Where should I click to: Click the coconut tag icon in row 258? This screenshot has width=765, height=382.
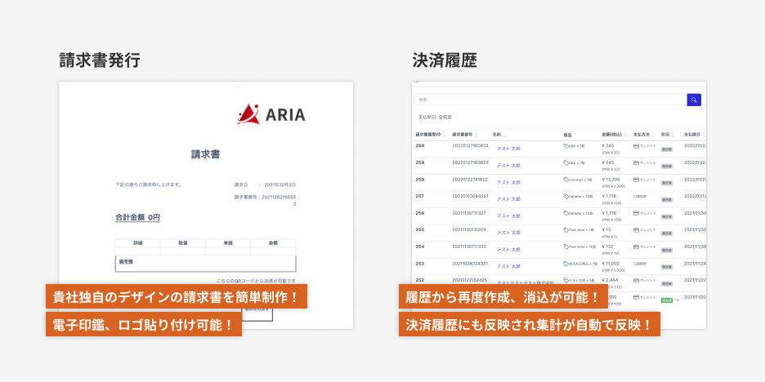coord(566,180)
